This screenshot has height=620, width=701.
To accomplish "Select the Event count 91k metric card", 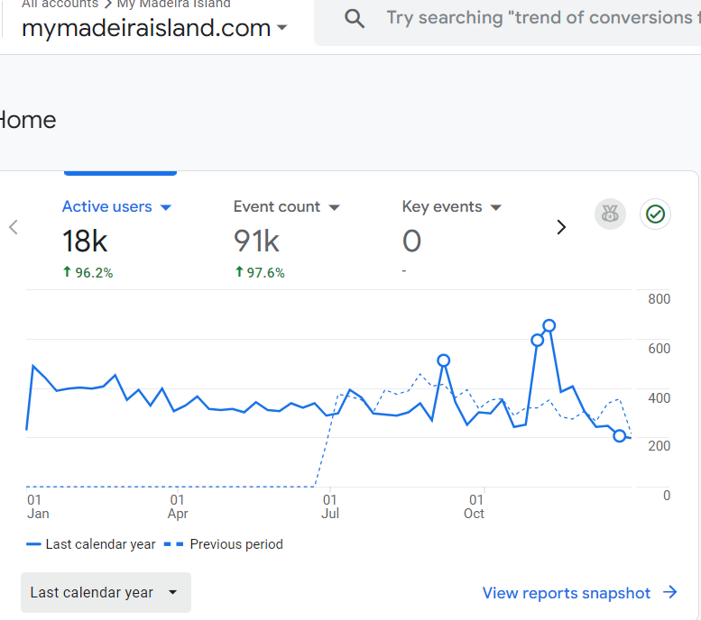I will (x=286, y=240).
